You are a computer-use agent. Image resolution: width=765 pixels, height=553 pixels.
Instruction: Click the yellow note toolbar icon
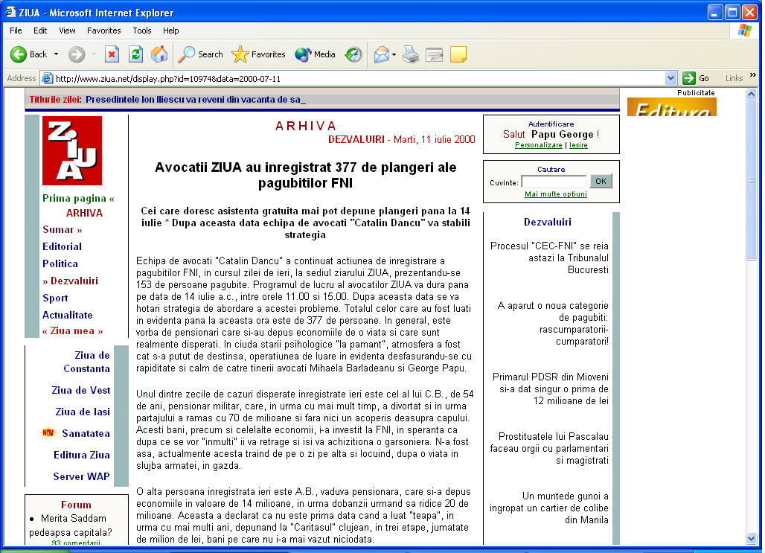(458, 54)
